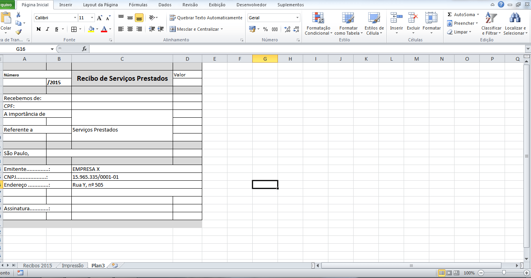Viewport: 531px width, 278px height.
Task: Open the Calibri font name dropdown
Action: [75, 18]
